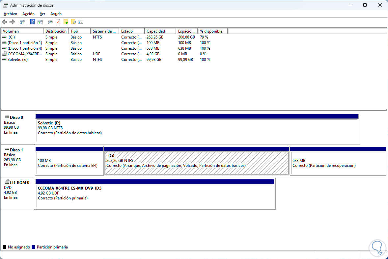Sort by the Tipo column header
The height and width of the screenshot is (259, 388).
79,31
